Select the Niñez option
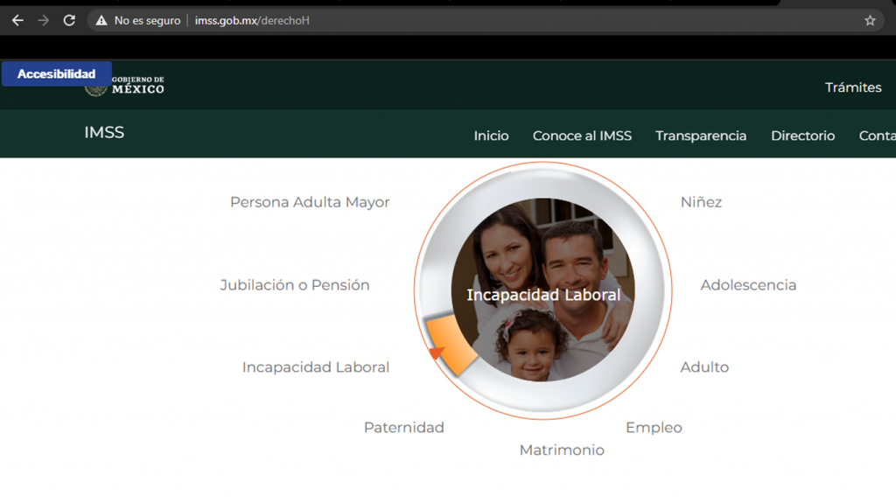896x503 pixels. [x=701, y=202]
